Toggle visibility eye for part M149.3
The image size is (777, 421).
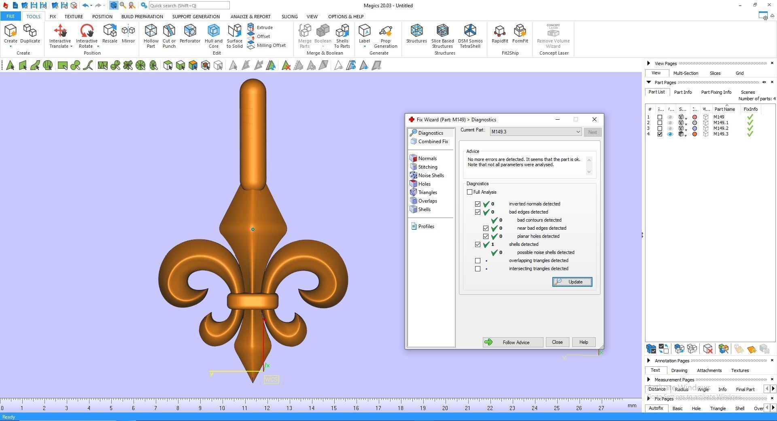click(670, 134)
